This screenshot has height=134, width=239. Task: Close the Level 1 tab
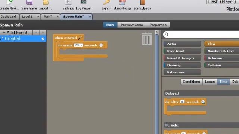coord(38,17)
